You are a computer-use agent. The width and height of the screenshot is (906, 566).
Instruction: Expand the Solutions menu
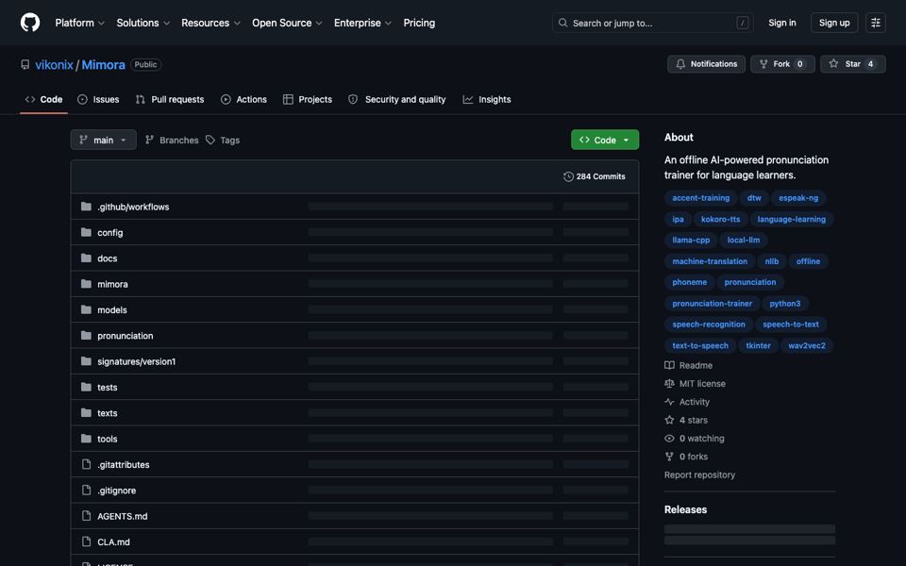[x=143, y=23]
